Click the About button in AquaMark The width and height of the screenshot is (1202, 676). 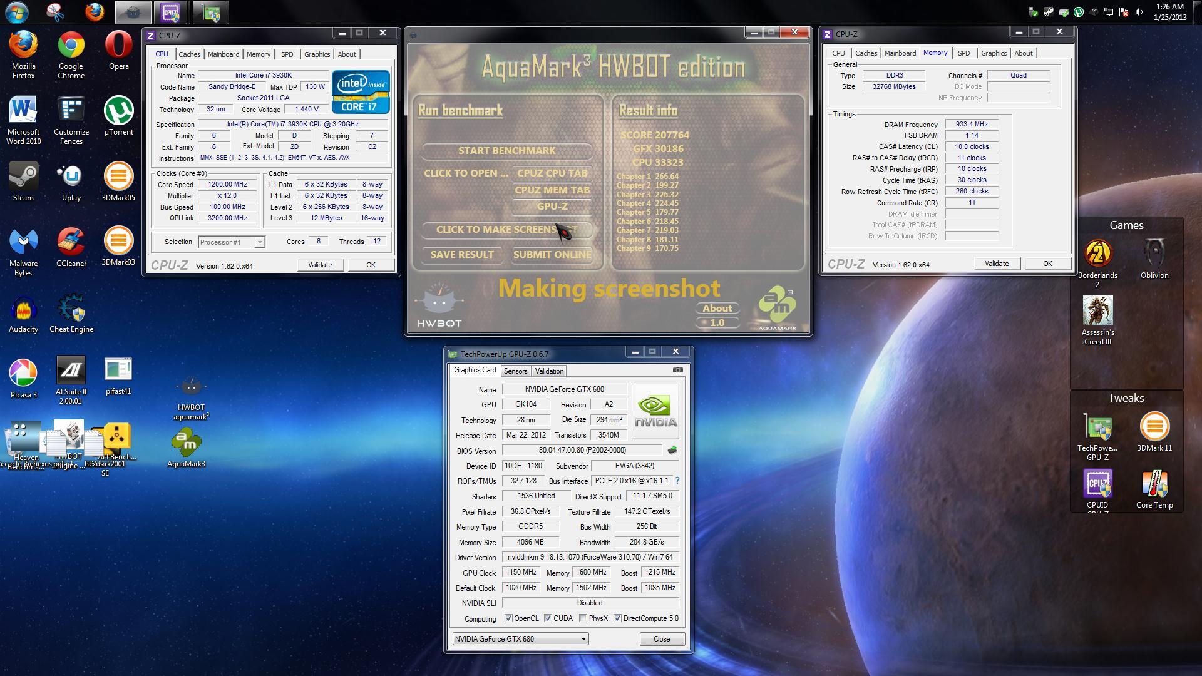717,309
